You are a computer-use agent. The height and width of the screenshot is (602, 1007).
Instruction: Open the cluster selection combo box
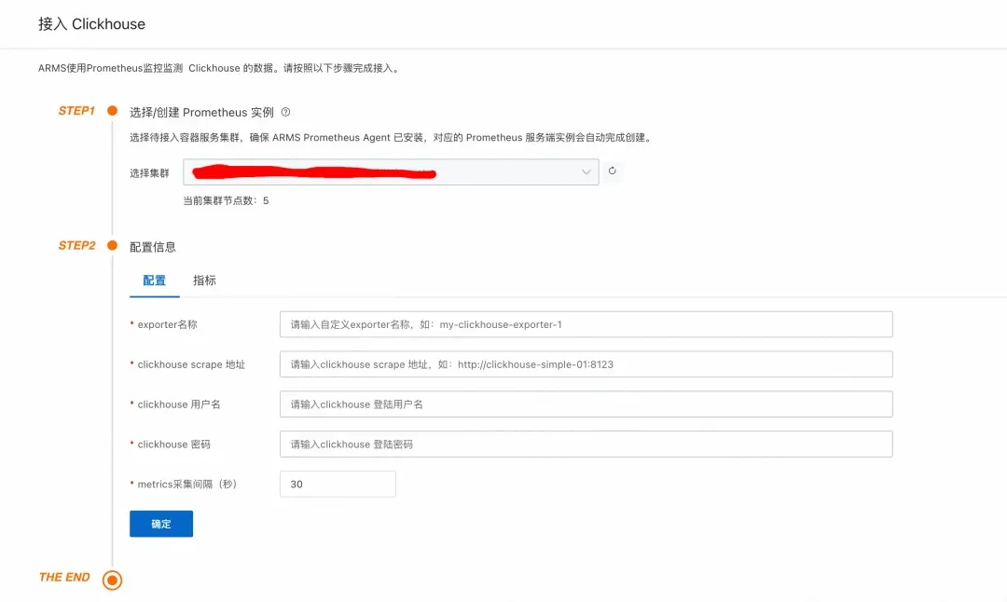(391, 172)
